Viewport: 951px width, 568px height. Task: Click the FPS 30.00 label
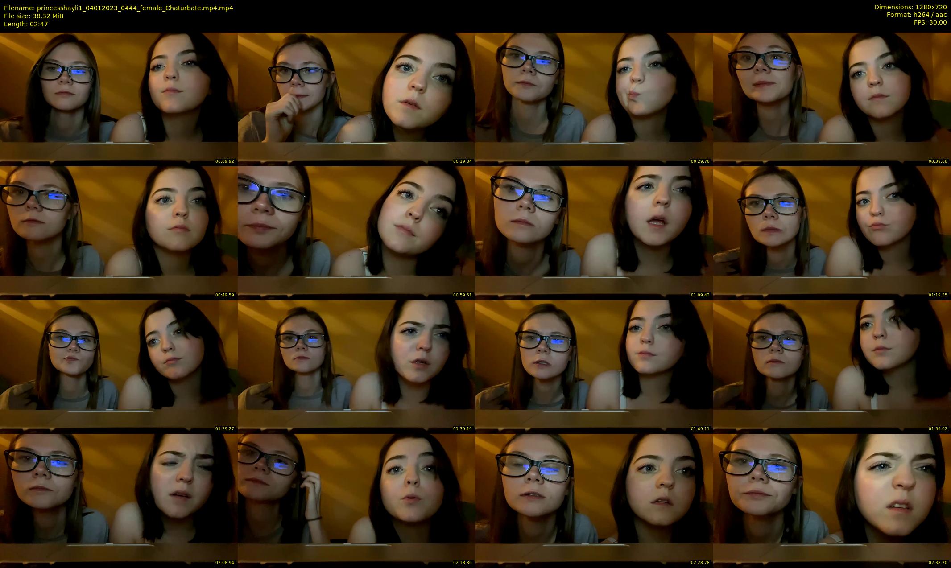[930, 22]
